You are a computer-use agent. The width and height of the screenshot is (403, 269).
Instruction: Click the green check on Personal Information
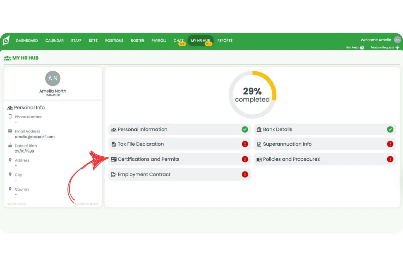point(245,129)
